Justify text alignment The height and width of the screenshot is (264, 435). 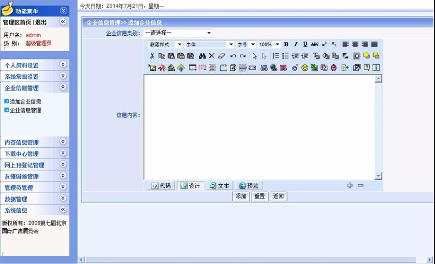(x=374, y=44)
